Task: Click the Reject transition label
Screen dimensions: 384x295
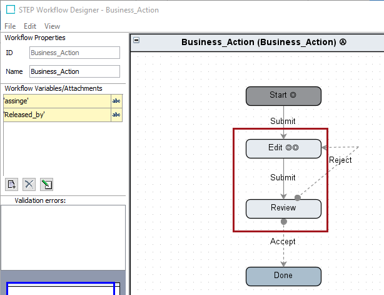Action: point(340,160)
